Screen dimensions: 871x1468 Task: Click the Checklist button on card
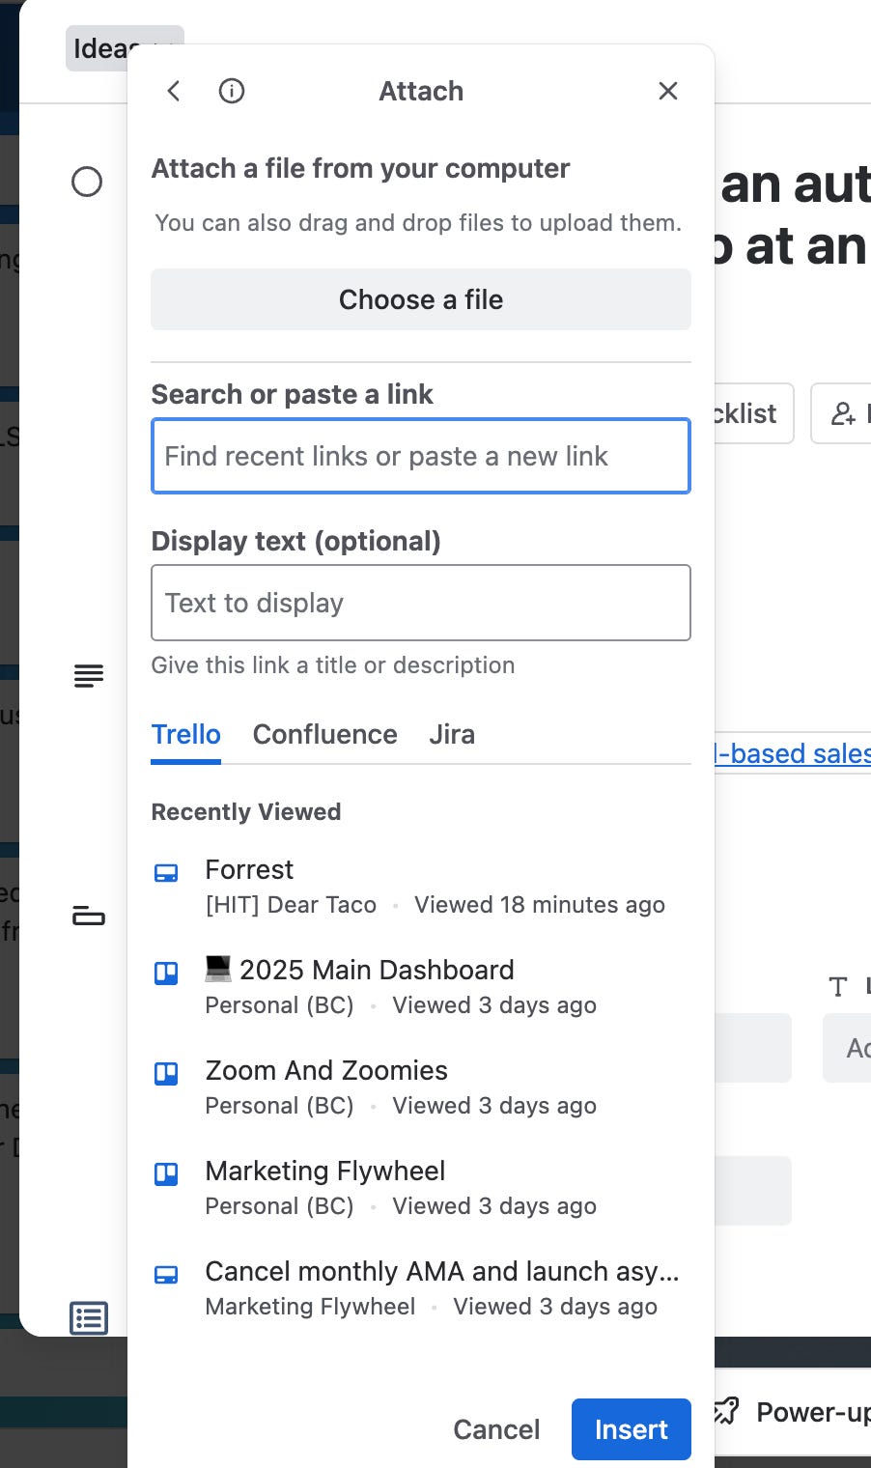pos(752,413)
